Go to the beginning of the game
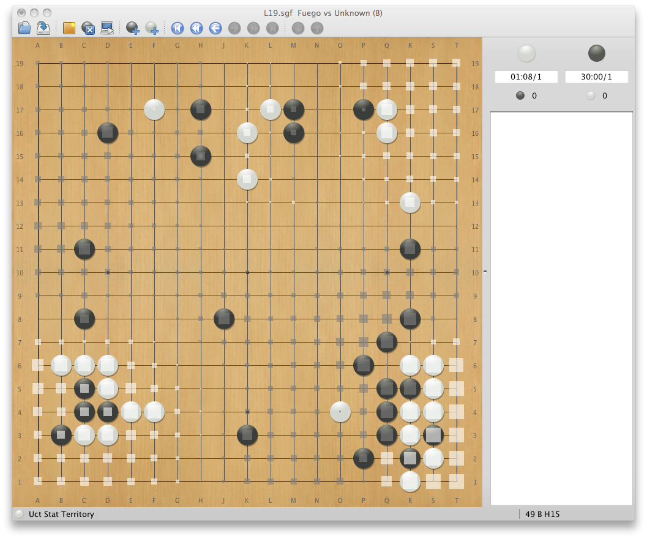 point(178,28)
